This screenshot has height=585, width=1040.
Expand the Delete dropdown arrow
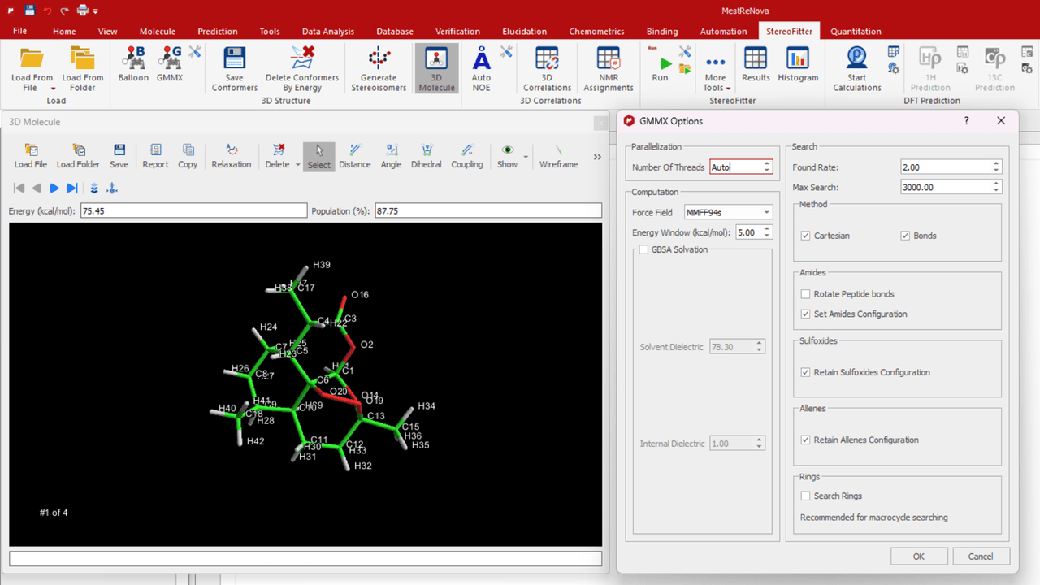297,164
